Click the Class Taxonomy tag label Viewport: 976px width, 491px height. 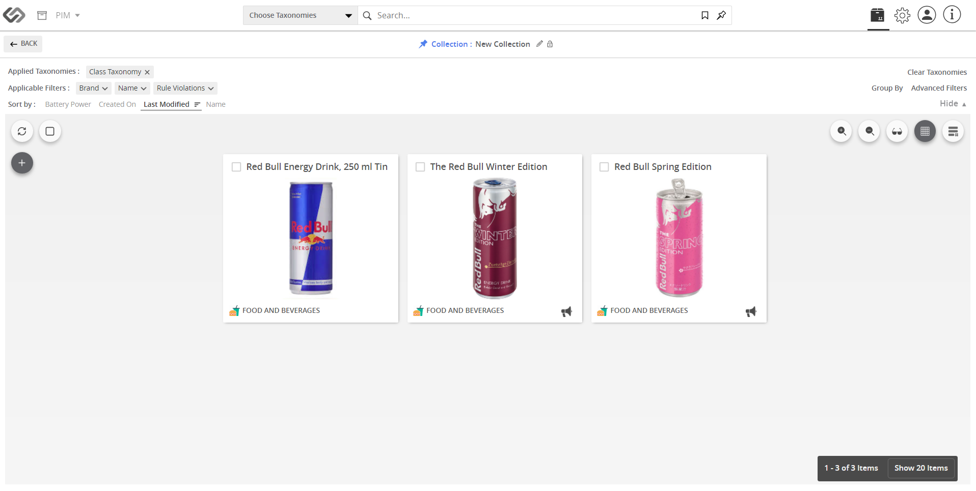[115, 72]
